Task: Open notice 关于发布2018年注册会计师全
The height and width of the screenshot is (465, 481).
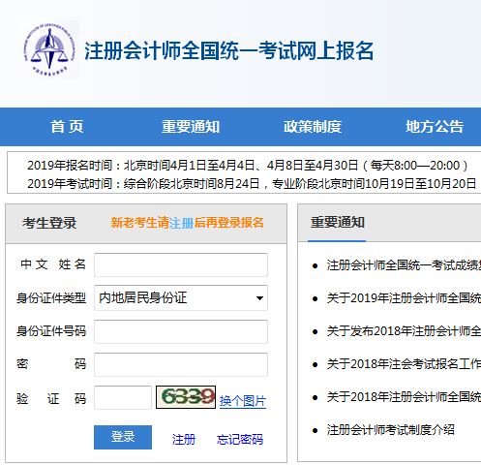Action: [x=404, y=331]
